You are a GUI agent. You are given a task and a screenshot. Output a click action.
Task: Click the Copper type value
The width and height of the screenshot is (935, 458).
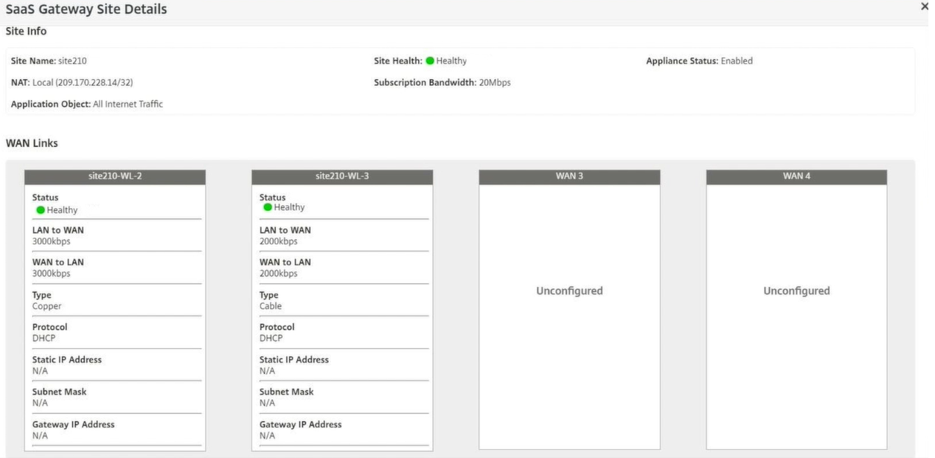(47, 306)
